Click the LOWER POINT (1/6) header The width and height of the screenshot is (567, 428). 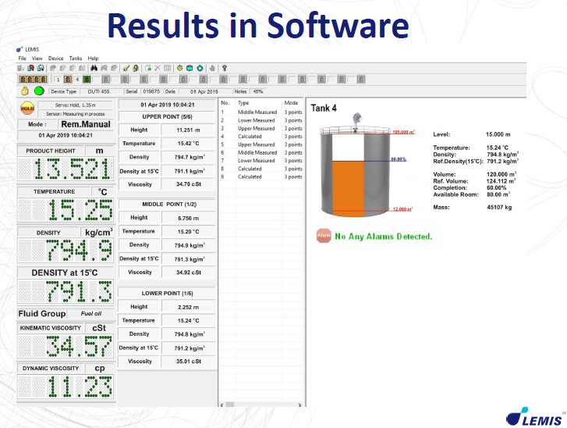pos(167,294)
